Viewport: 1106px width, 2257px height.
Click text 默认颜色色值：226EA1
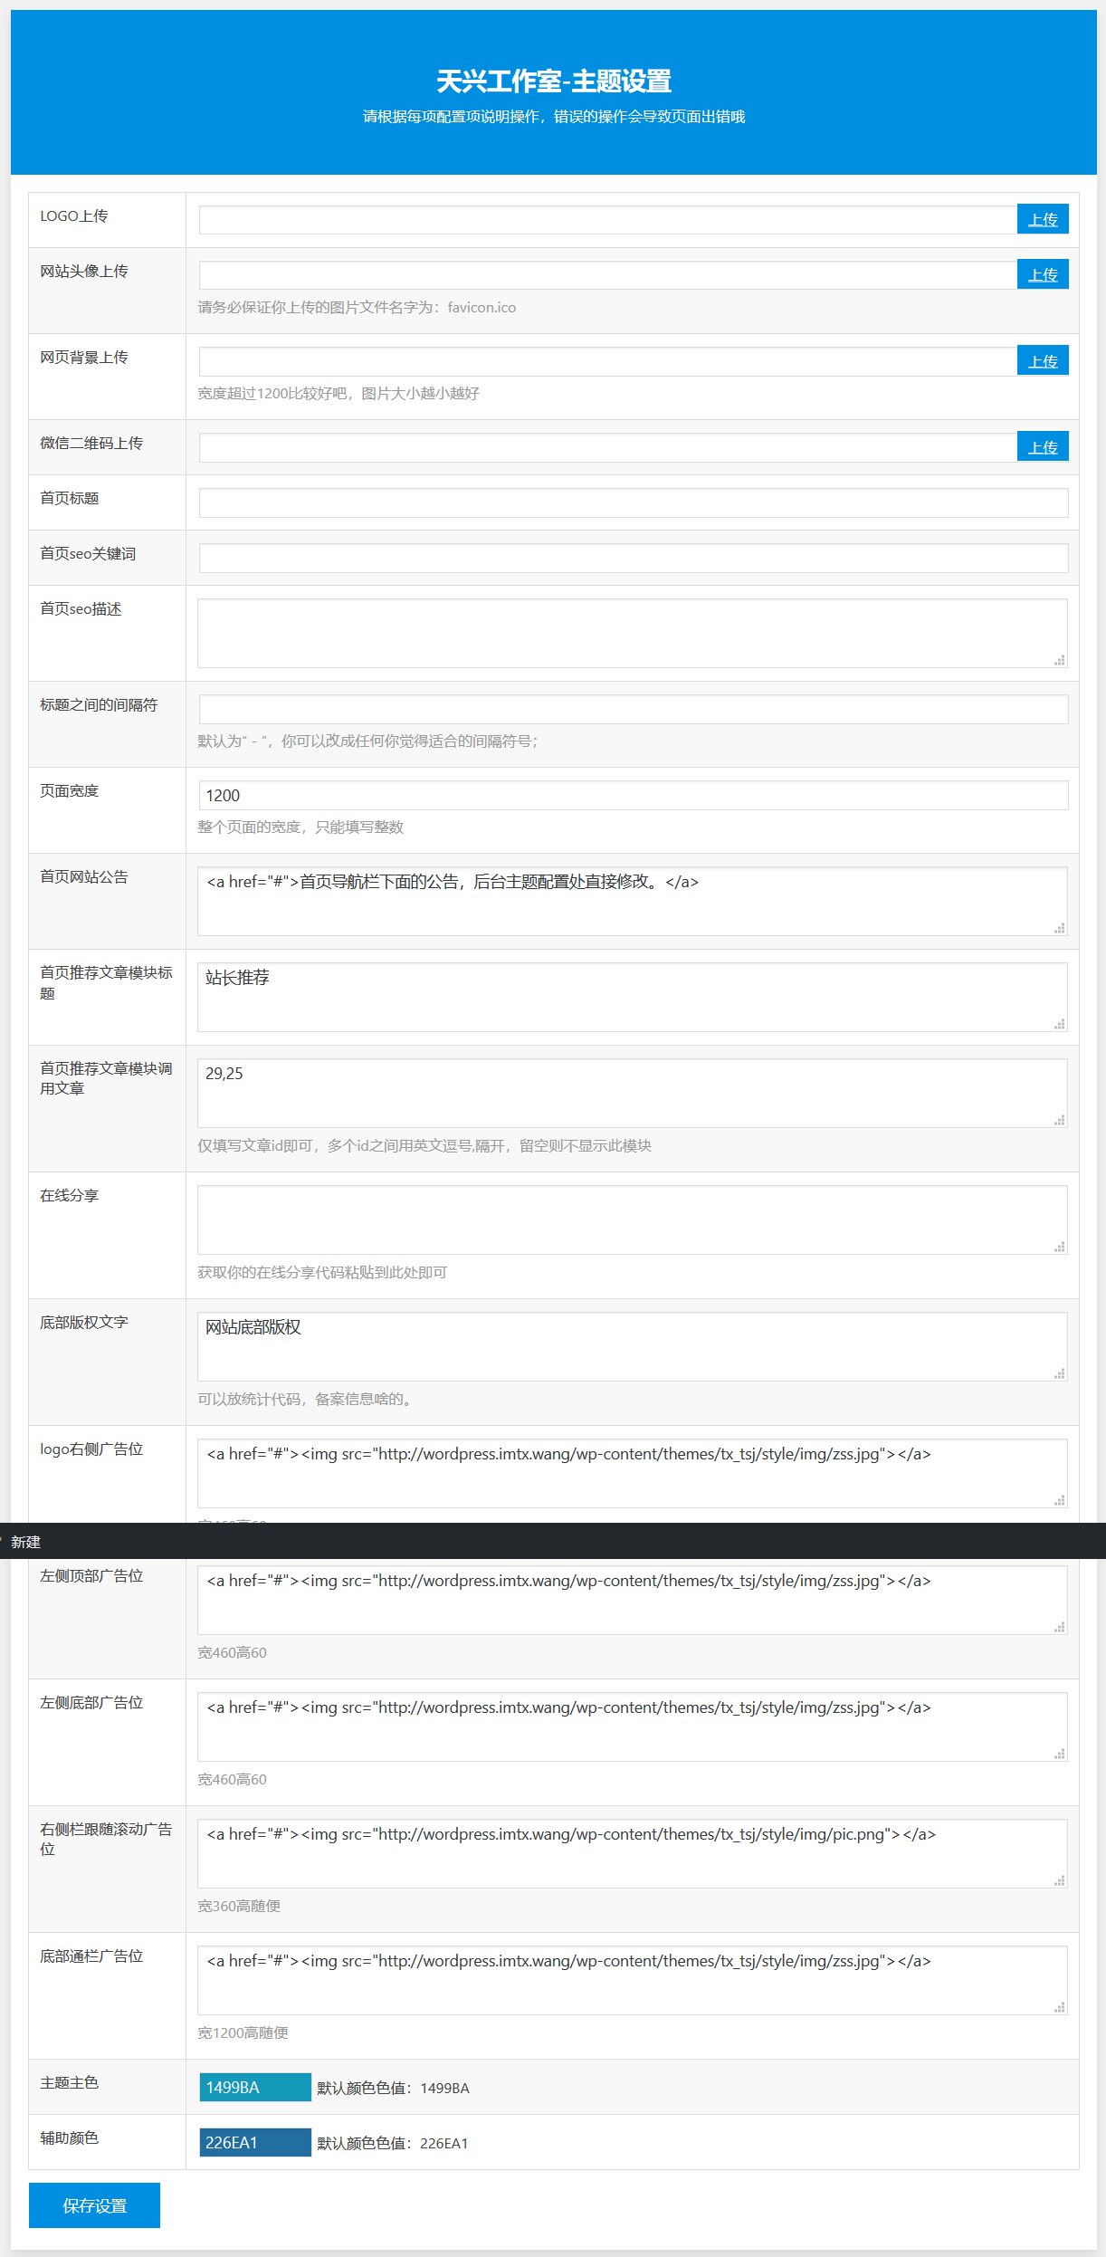coord(393,2143)
